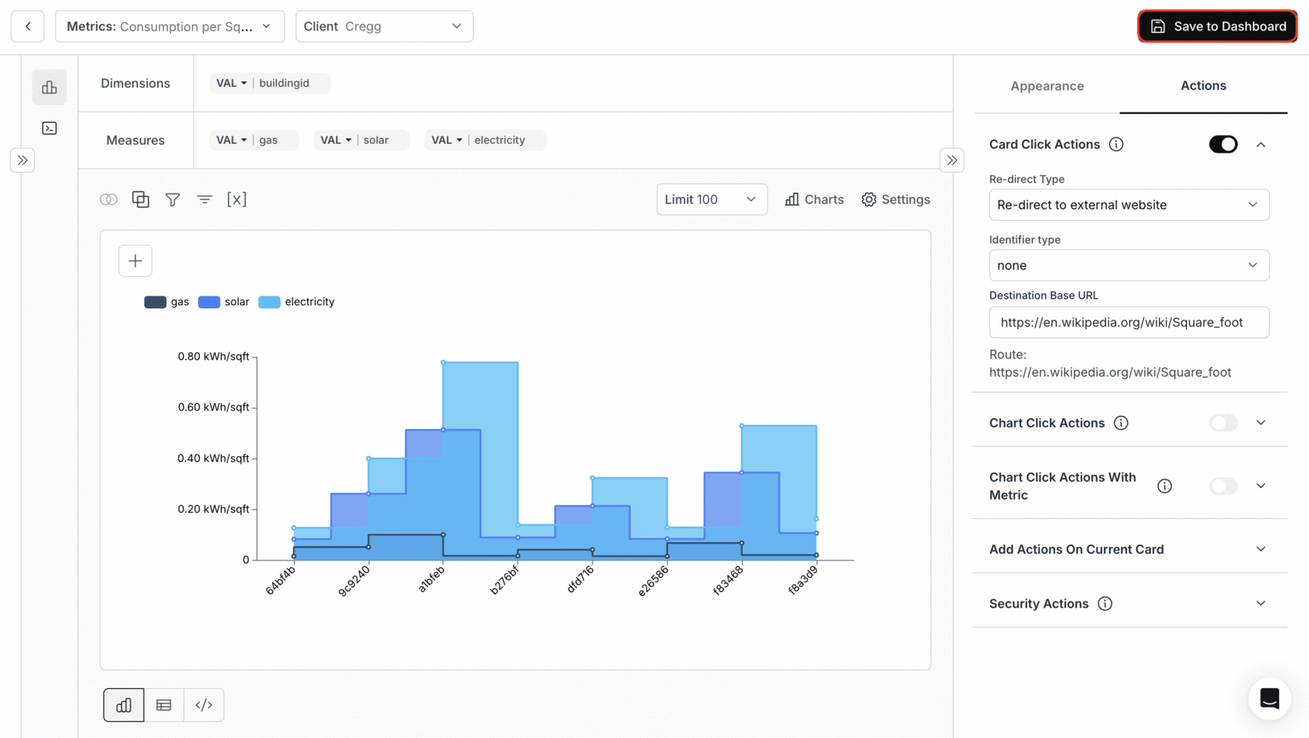Switch to the code view below the chart
1309x738 pixels.
(204, 704)
